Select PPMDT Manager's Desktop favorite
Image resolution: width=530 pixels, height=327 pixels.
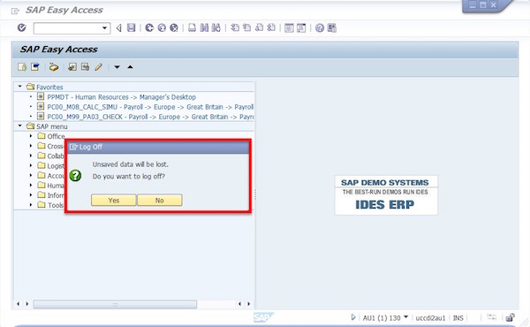click(x=121, y=97)
